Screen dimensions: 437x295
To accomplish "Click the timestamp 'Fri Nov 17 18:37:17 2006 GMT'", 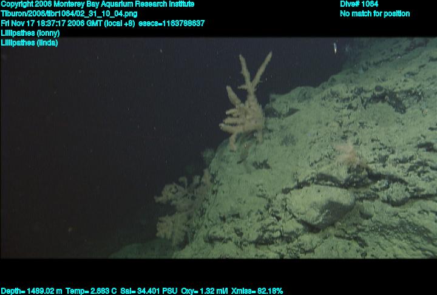I will tap(52, 23).
